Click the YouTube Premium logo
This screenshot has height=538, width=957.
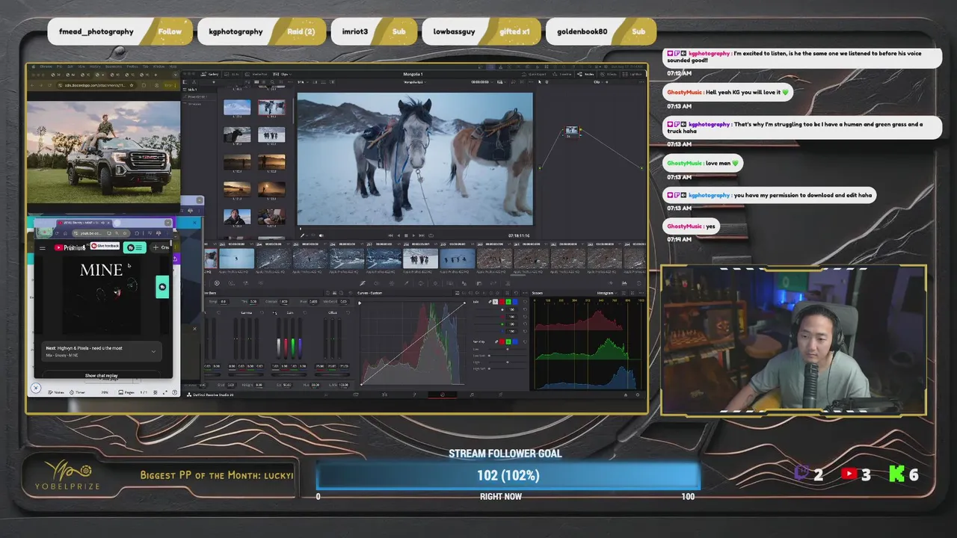pyautogui.click(x=70, y=247)
